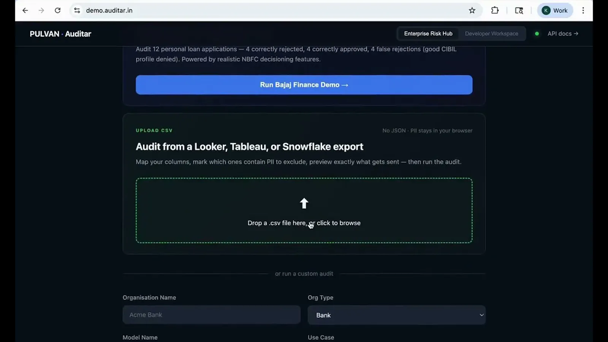
Task: Bookmark this page with the star icon
Action: coord(472,10)
